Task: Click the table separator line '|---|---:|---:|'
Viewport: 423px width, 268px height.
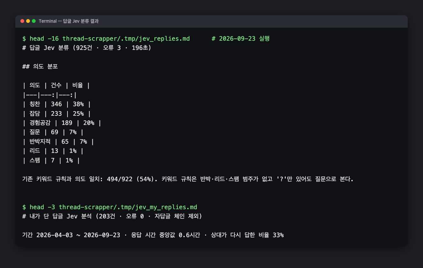Action: [x=49, y=95]
